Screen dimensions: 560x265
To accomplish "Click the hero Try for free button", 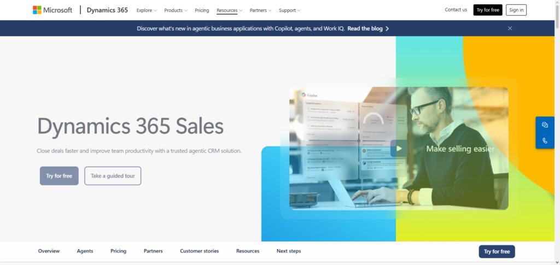I will tap(59, 176).
